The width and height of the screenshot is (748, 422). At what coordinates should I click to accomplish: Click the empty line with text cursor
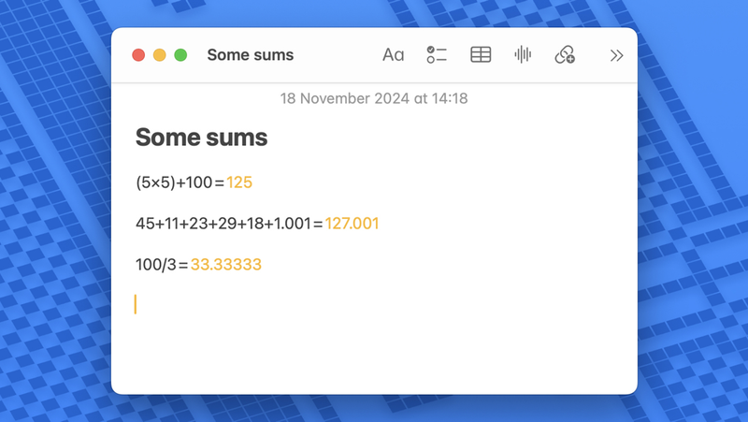(x=280, y=304)
